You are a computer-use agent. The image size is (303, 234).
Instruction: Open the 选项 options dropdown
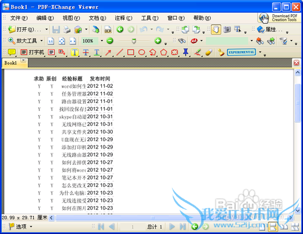click(31, 227)
